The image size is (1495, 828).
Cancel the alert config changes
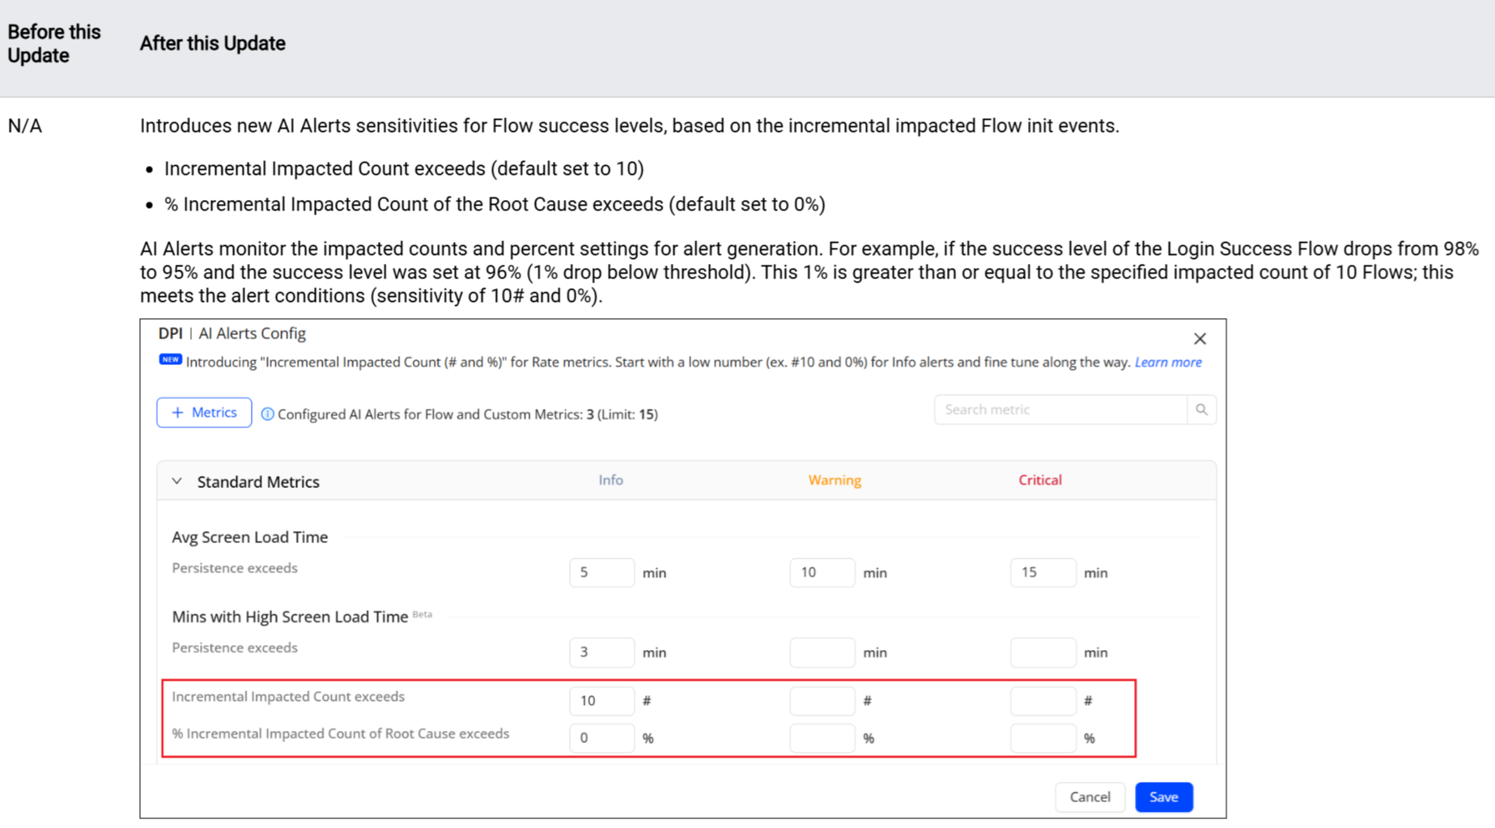pyautogui.click(x=1089, y=797)
